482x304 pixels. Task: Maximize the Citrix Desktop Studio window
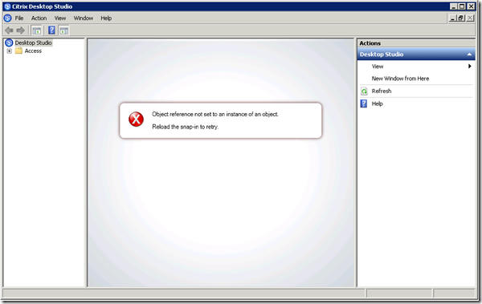tap(462, 6)
